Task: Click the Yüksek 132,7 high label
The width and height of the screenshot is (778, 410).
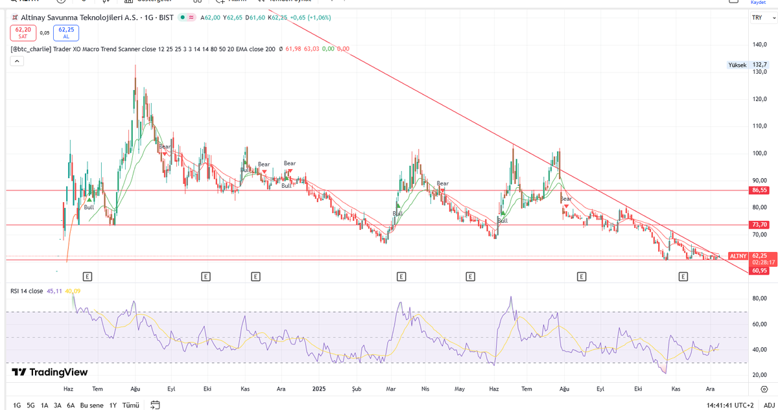Action: 748,65
